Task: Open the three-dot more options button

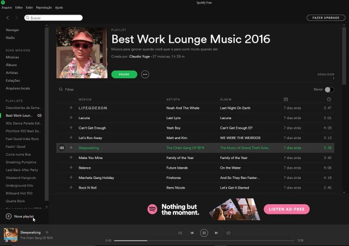Action: coord(145,74)
